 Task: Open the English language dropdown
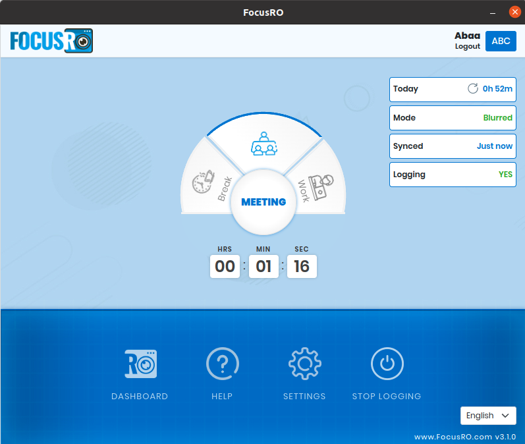pyautogui.click(x=488, y=416)
